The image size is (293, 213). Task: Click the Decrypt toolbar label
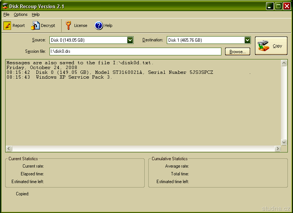click(x=48, y=25)
